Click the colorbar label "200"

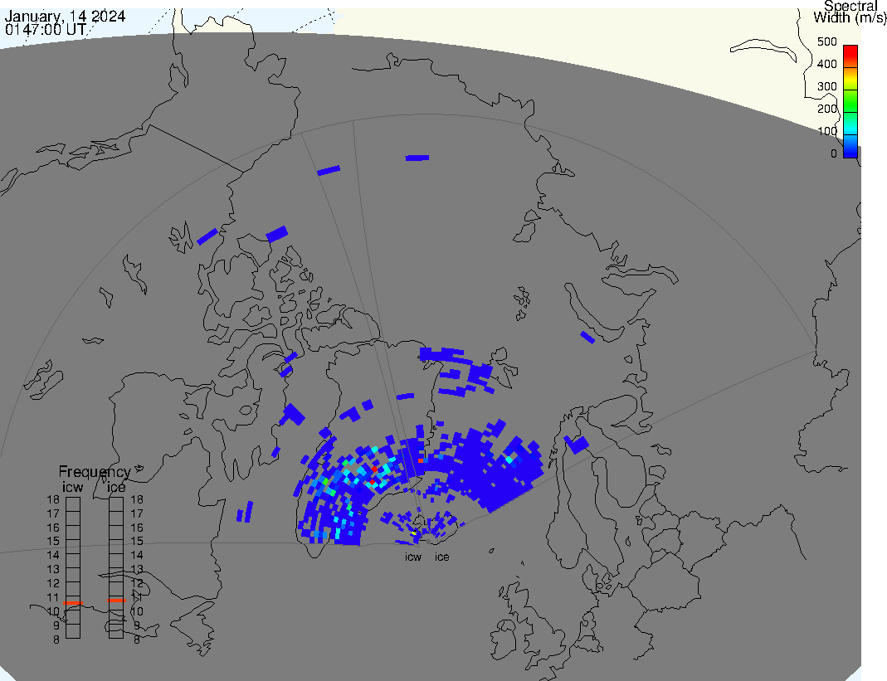pos(827,109)
